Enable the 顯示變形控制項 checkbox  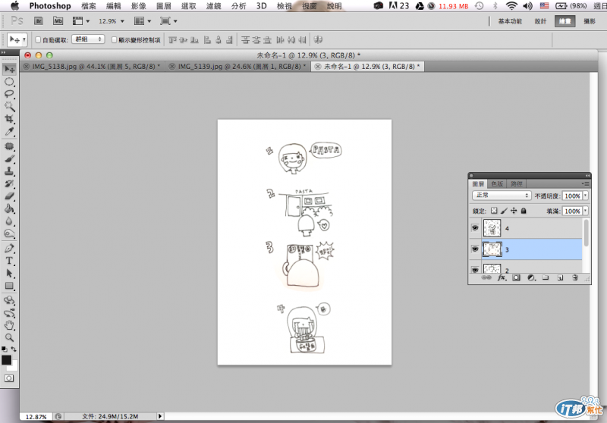(114, 39)
